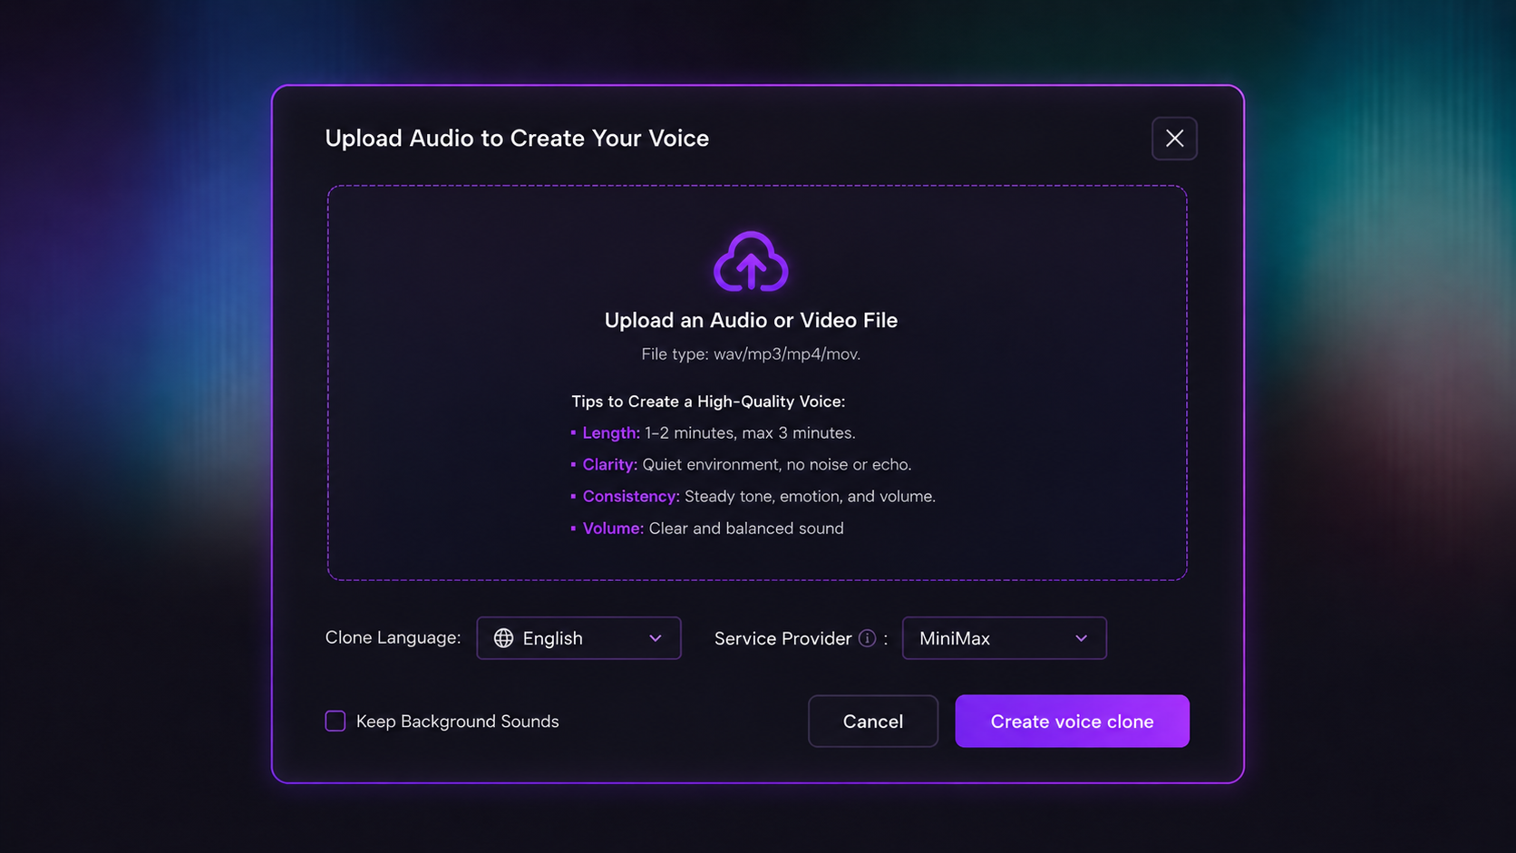Image resolution: width=1516 pixels, height=853 pixels.
Task: Click the 'Length:' tip line
Action: coord(714,433)
